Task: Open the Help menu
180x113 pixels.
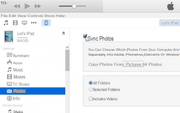Action: [60, 16]
